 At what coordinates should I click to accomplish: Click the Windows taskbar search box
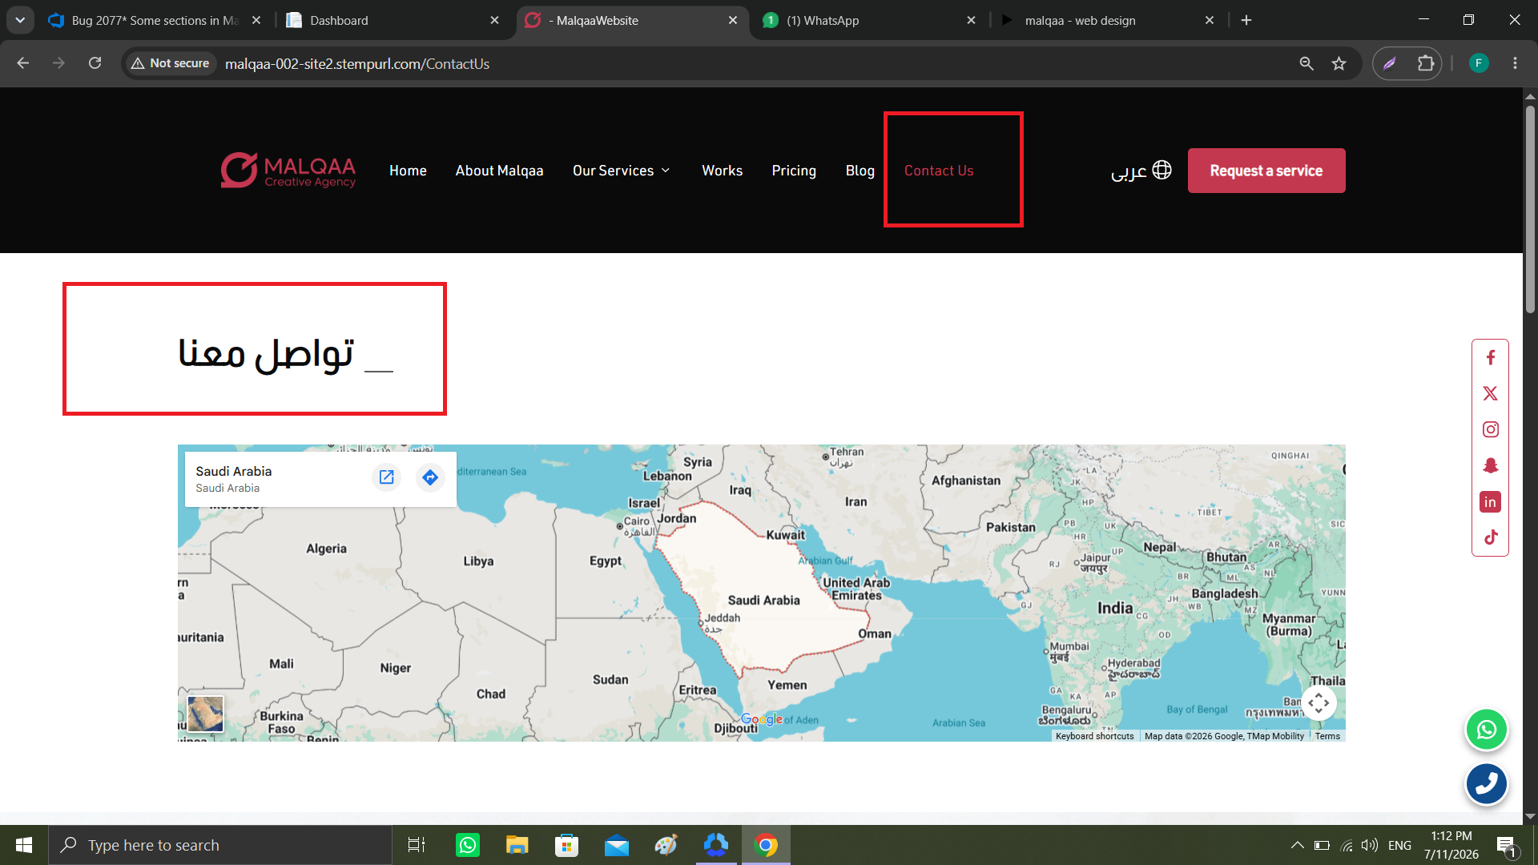(220, 845)
